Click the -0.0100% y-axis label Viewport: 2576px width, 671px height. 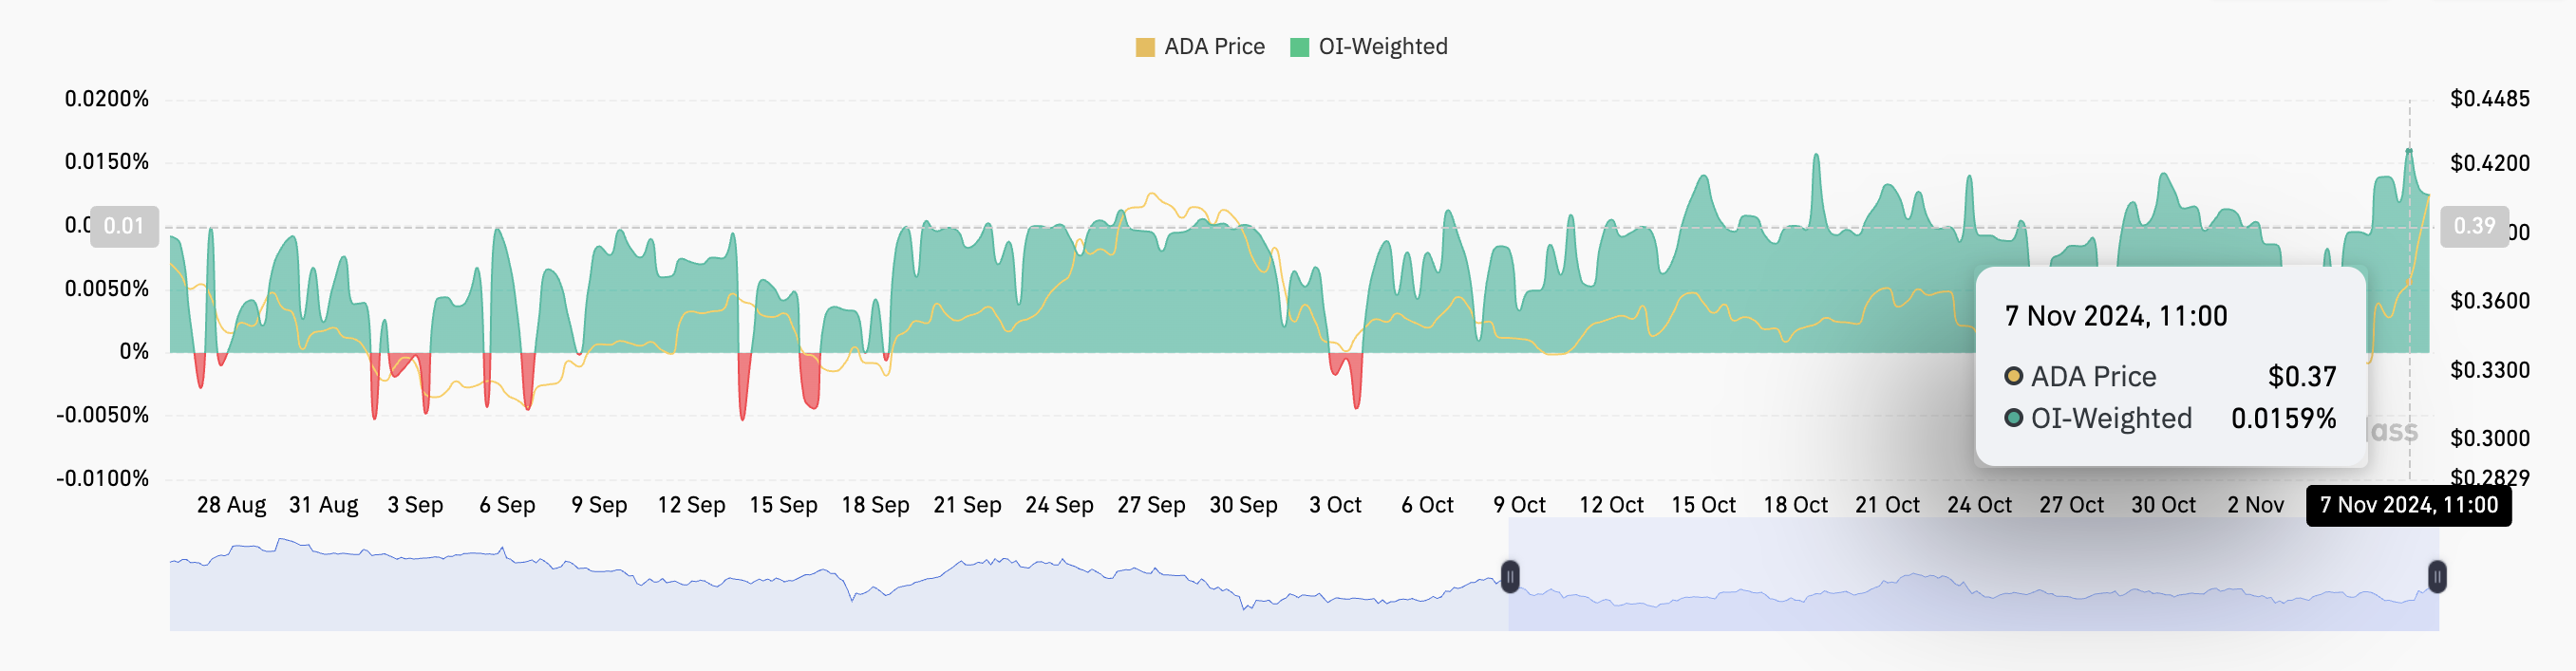point(102,479)
